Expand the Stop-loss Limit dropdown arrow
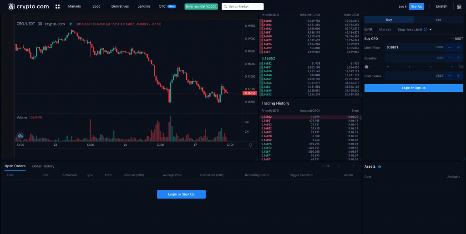The image size is (466, 234). click(431, 30)
